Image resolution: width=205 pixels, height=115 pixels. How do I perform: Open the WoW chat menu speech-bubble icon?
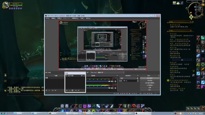pos(5,91)
